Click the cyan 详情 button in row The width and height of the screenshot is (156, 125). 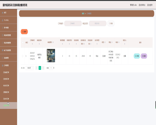[137, 56]
